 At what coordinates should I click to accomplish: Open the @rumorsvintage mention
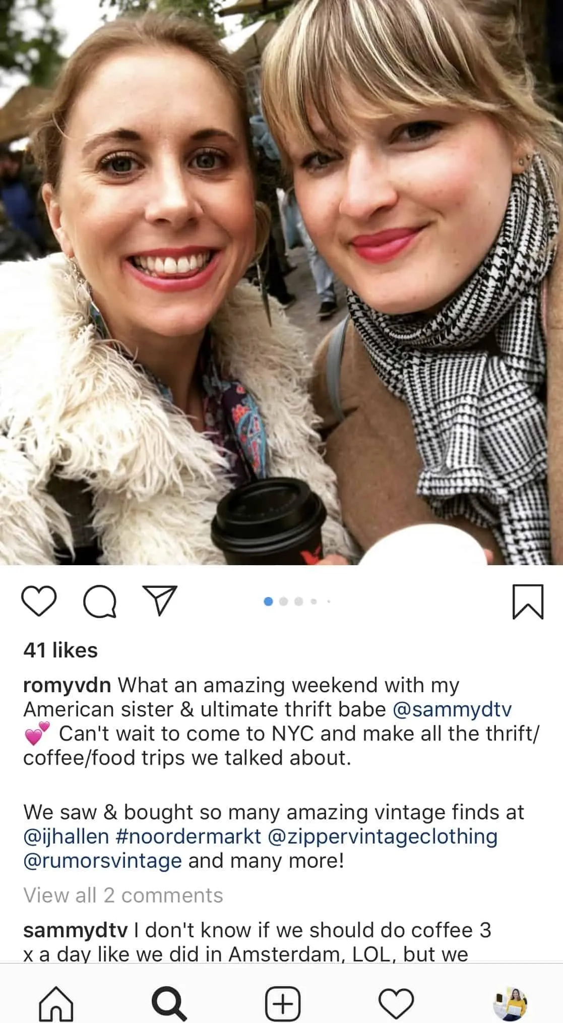click(102, 861)
